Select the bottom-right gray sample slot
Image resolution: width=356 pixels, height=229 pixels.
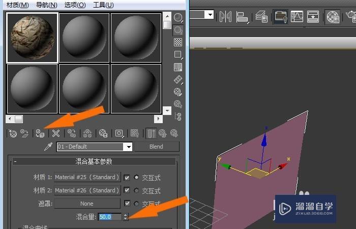click(x=136, y=89)
